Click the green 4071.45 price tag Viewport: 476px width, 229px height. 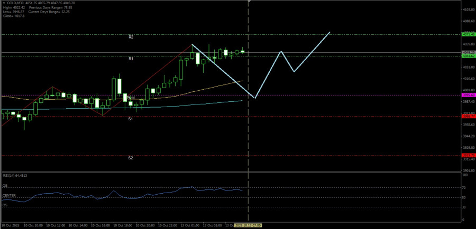[x=469, y=34]
